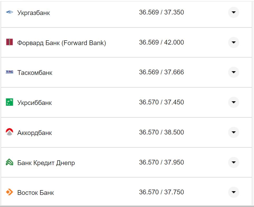Click the Аккордбанк red arch logo icon
Screen dimensions: 254x207
coord(9,132)
